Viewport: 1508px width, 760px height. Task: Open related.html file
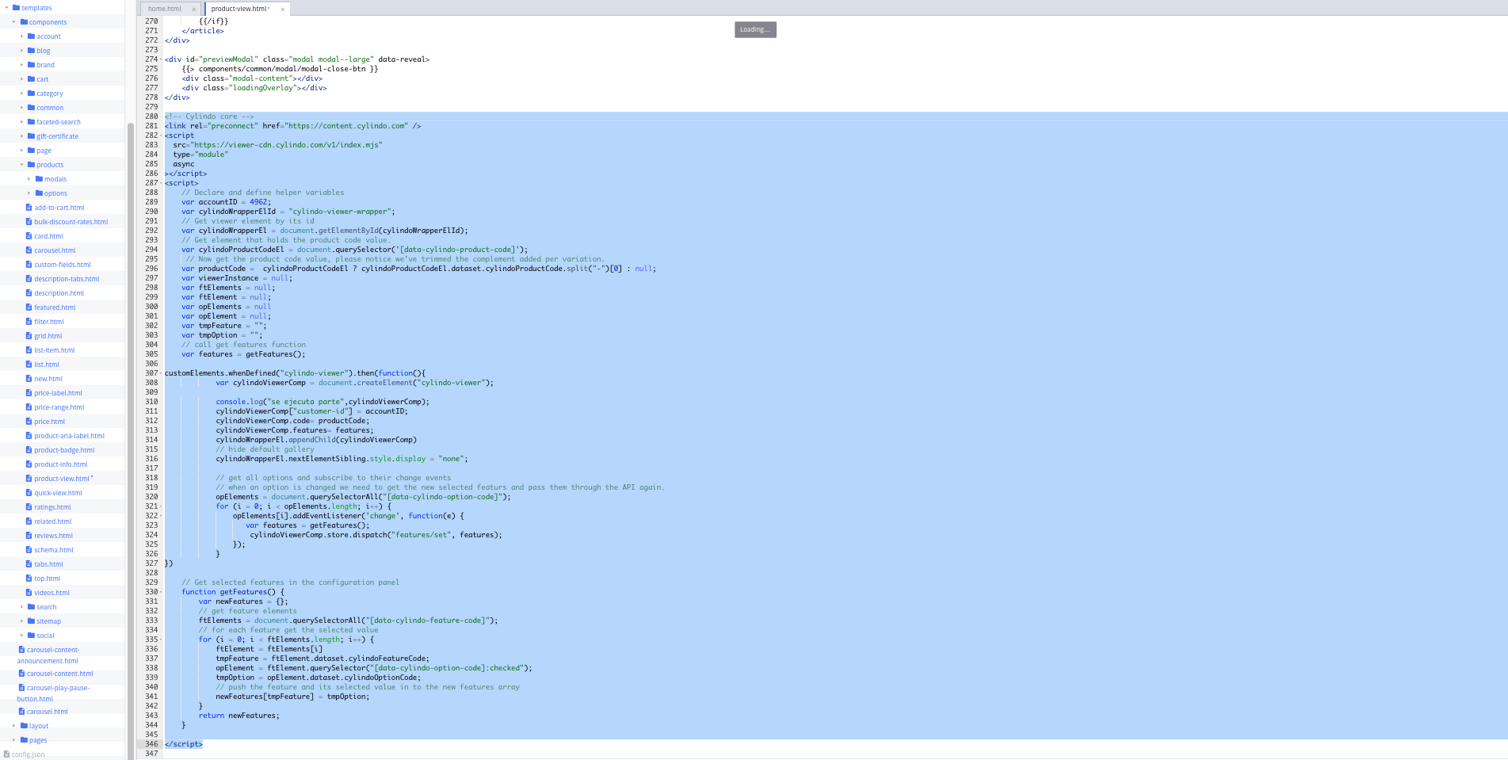[53, 521]
